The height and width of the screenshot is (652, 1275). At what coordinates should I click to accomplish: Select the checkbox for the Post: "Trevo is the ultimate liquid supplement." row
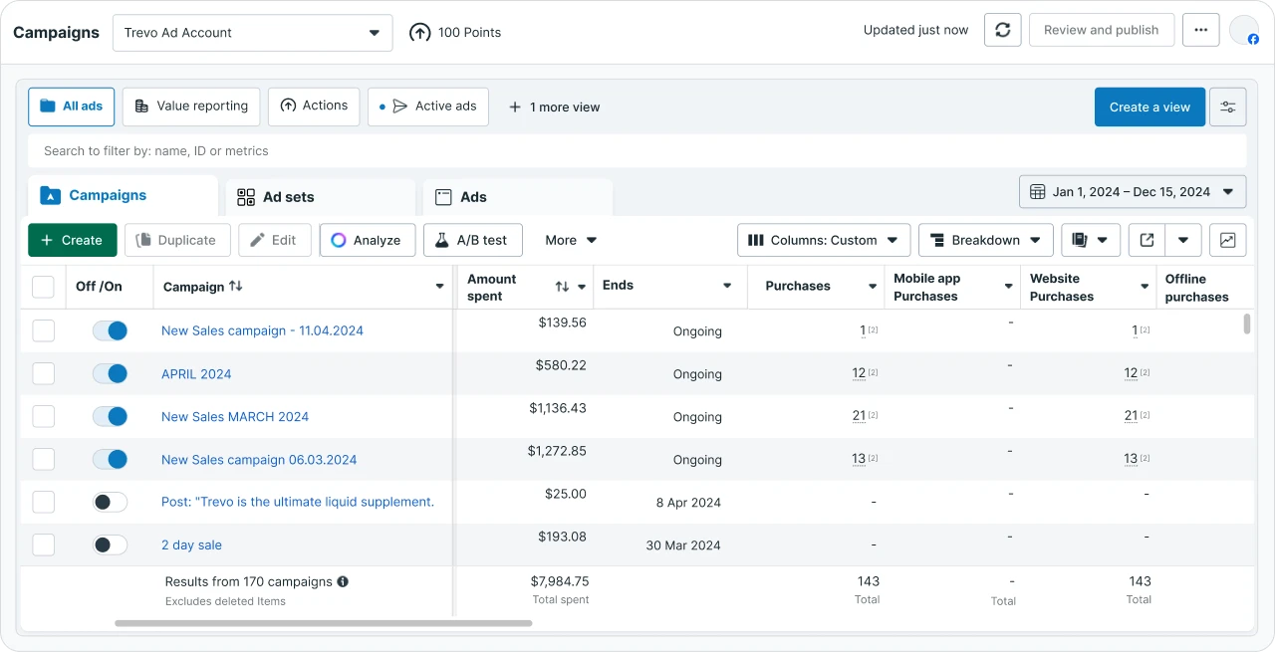pos(43,502)
